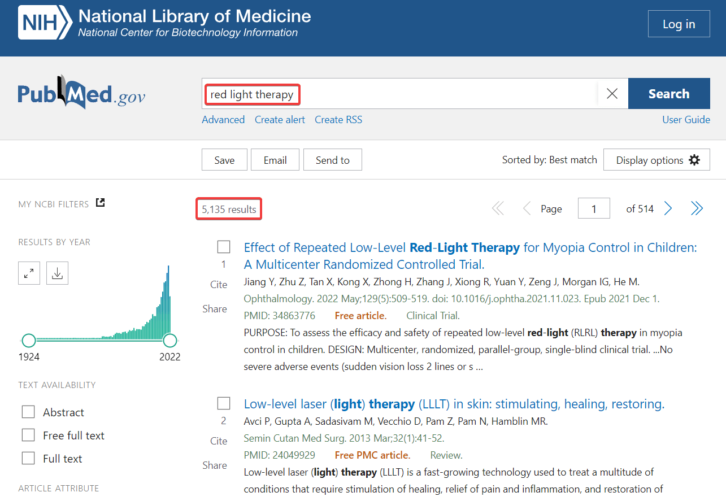
Task: Click the Sorted by: Best match text
Action: click(x=549, y=160)
